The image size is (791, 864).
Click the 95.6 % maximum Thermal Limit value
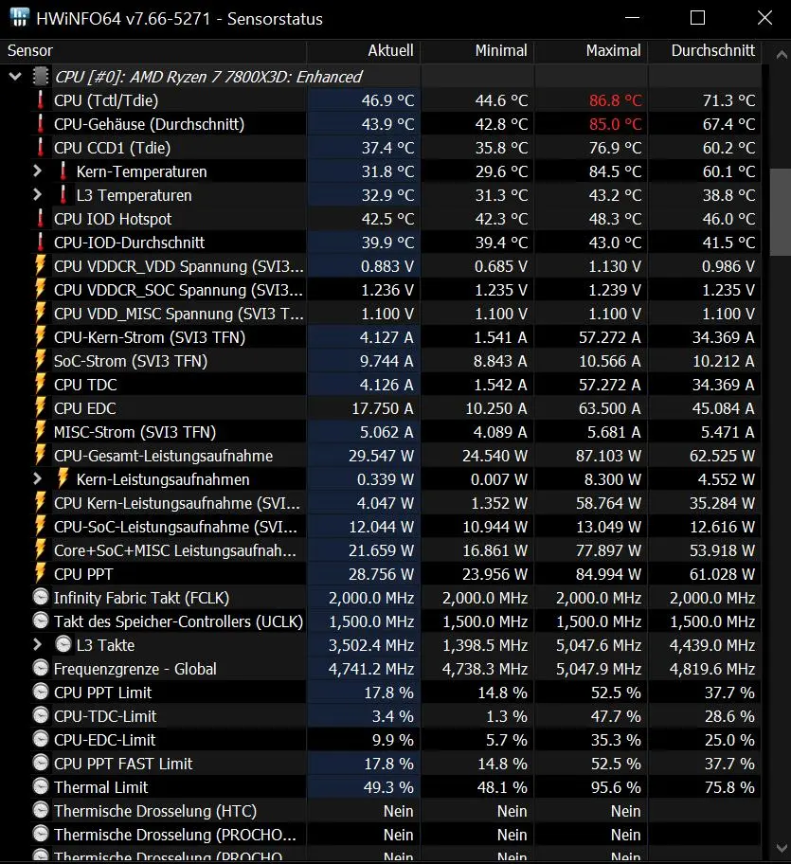click(616, 787)
